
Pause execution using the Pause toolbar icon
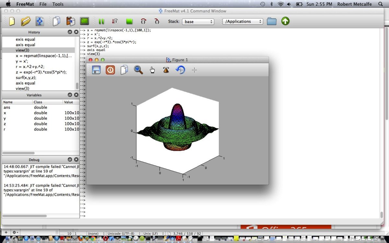[101, 21]
